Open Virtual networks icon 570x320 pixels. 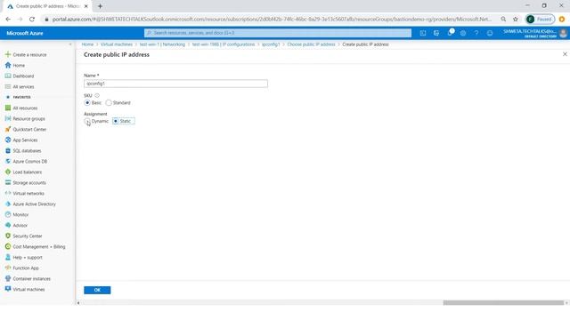[8, 193]
